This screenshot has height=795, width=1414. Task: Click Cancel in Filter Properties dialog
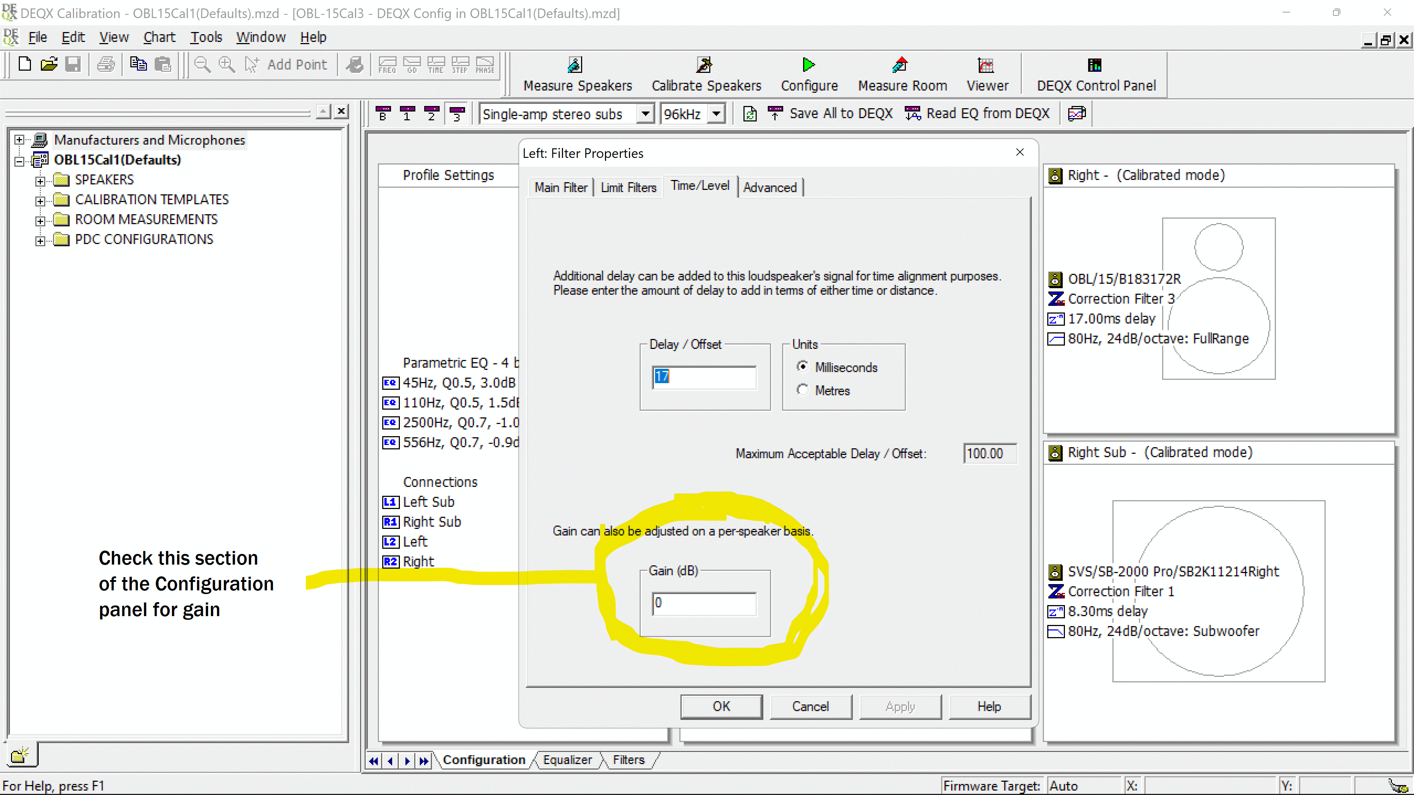coord(811,706)
